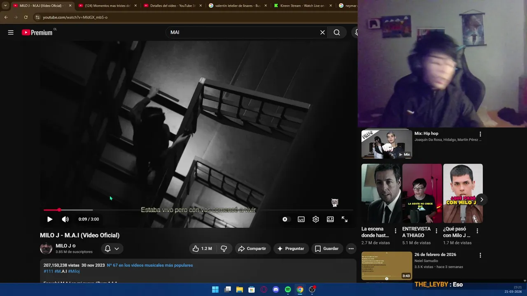Click the Preguntar button
This screenshot has width=527, height=296.
pos(291,248)
